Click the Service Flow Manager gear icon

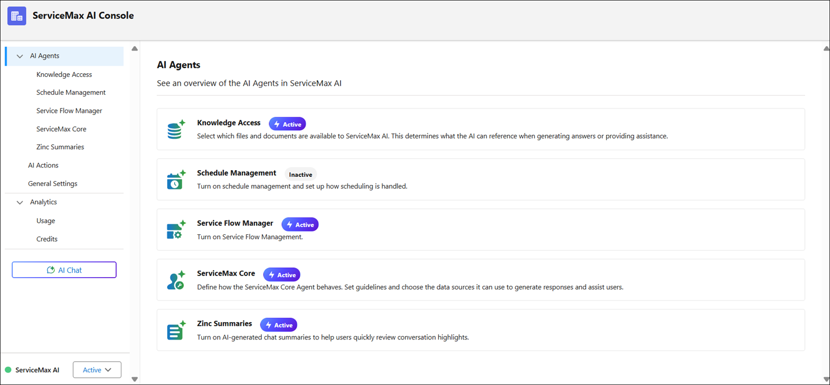pyautogui.click(x=176, y=230)
